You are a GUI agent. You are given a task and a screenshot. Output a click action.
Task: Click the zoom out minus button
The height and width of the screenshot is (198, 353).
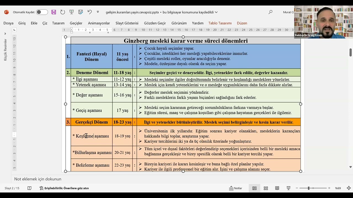point(297,188)
